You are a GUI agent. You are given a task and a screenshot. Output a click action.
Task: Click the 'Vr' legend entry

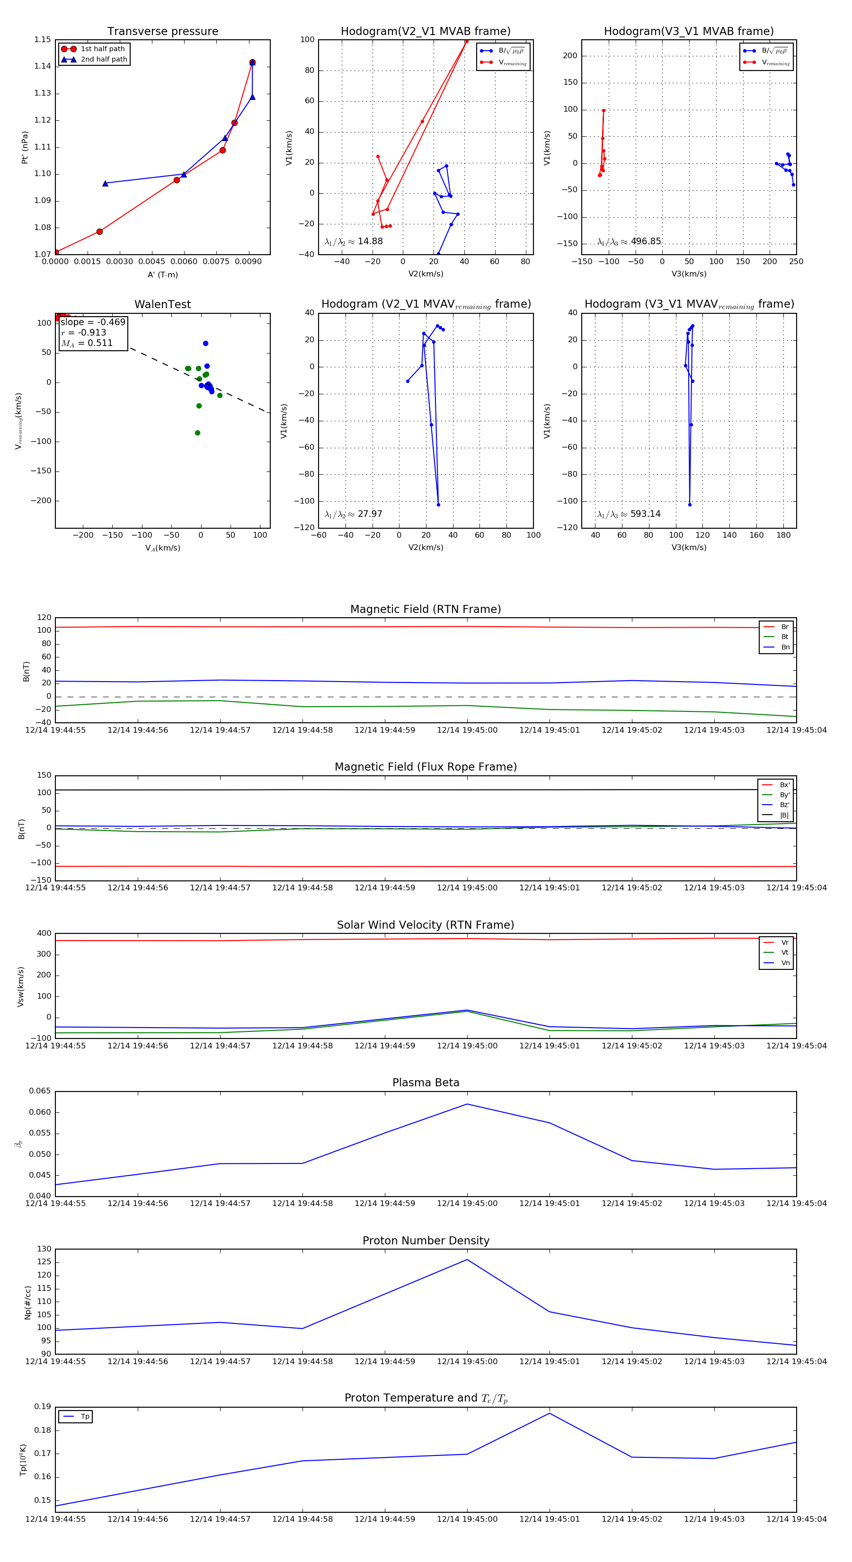pyautogui.click(x=777, y=942)
